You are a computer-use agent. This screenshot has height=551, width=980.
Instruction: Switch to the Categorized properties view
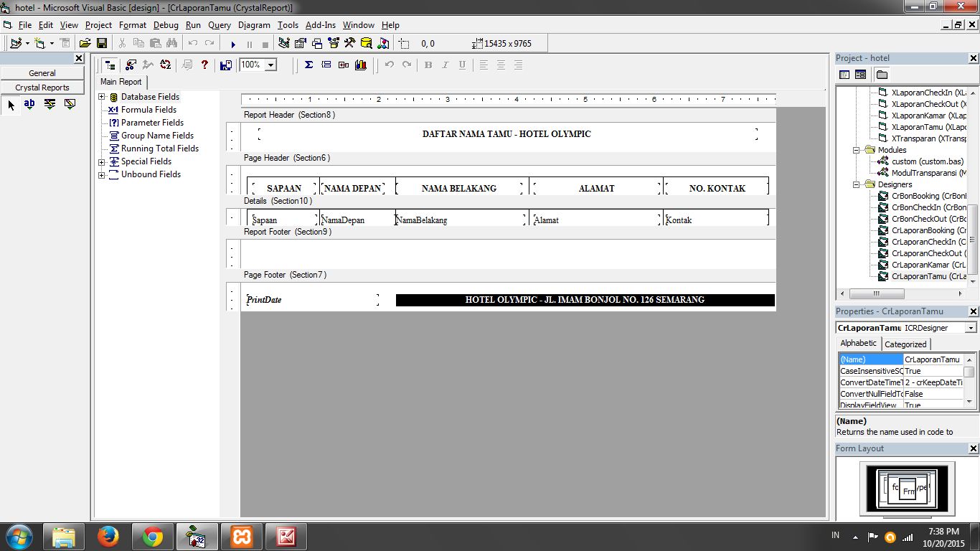click(x=905, y=344)
